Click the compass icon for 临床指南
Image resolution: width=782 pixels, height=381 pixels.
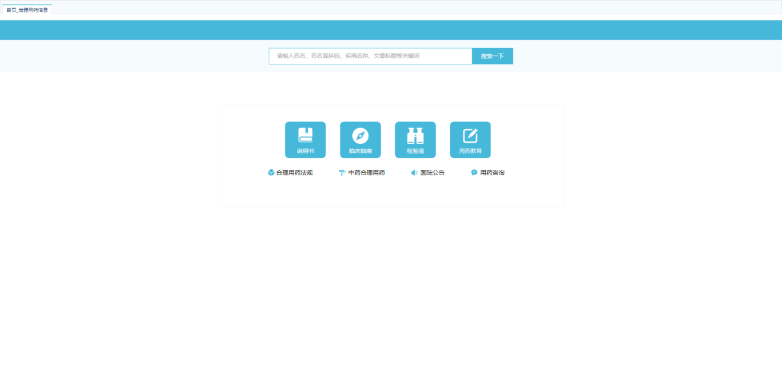[360, 135]
